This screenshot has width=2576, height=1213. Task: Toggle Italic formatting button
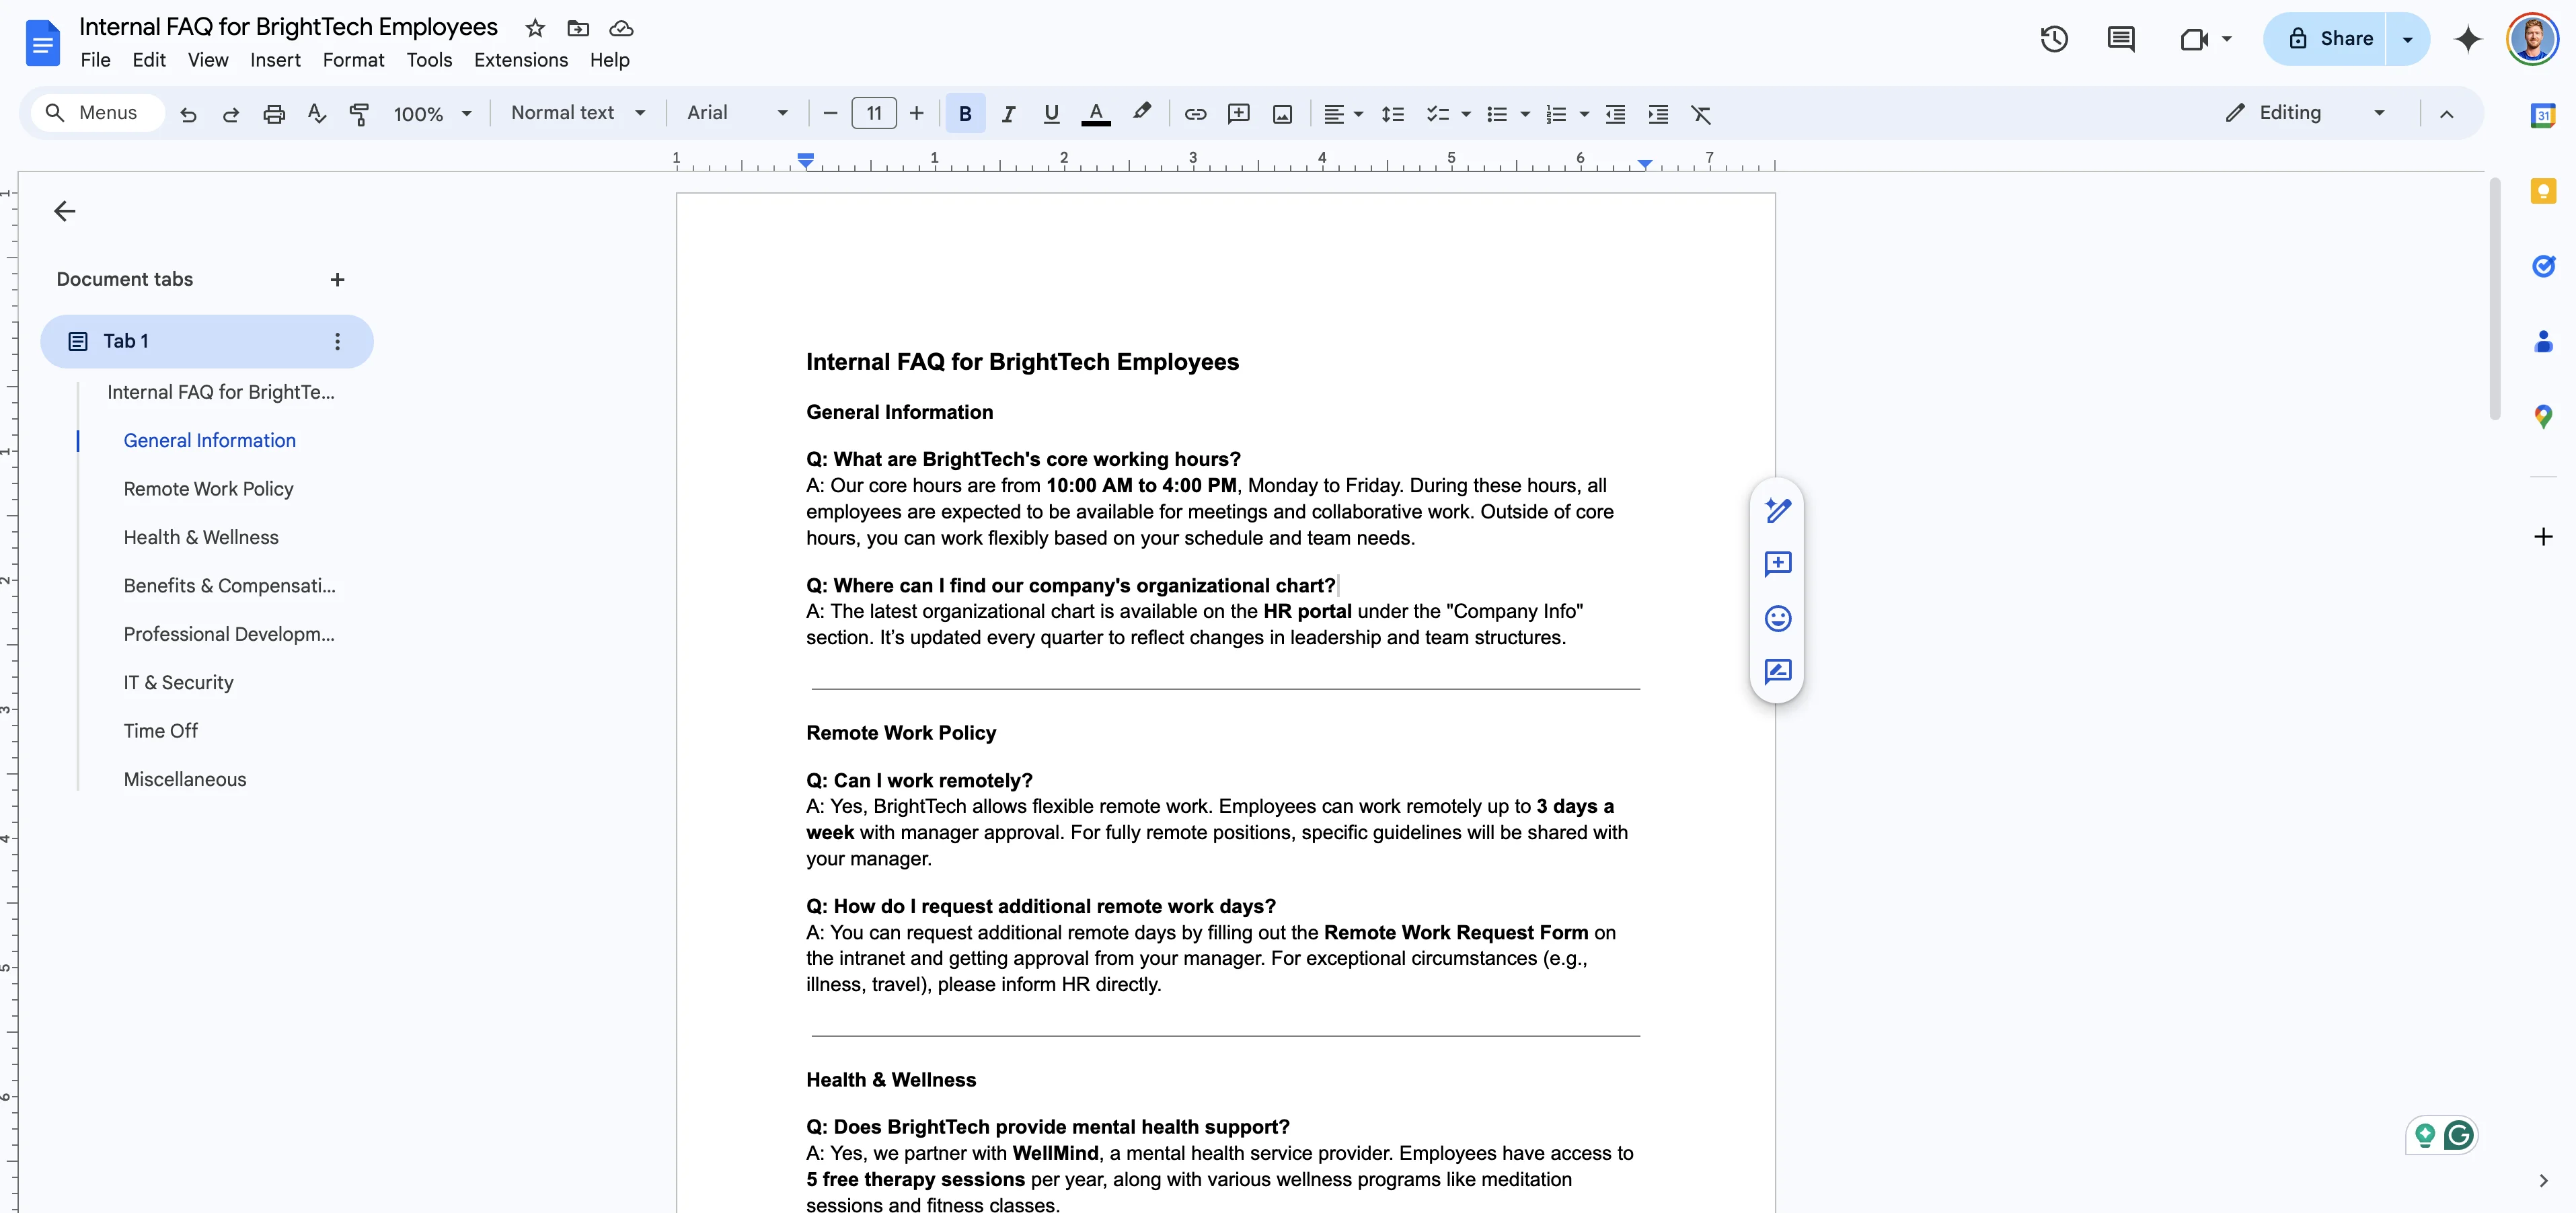tap(1008, 114)
